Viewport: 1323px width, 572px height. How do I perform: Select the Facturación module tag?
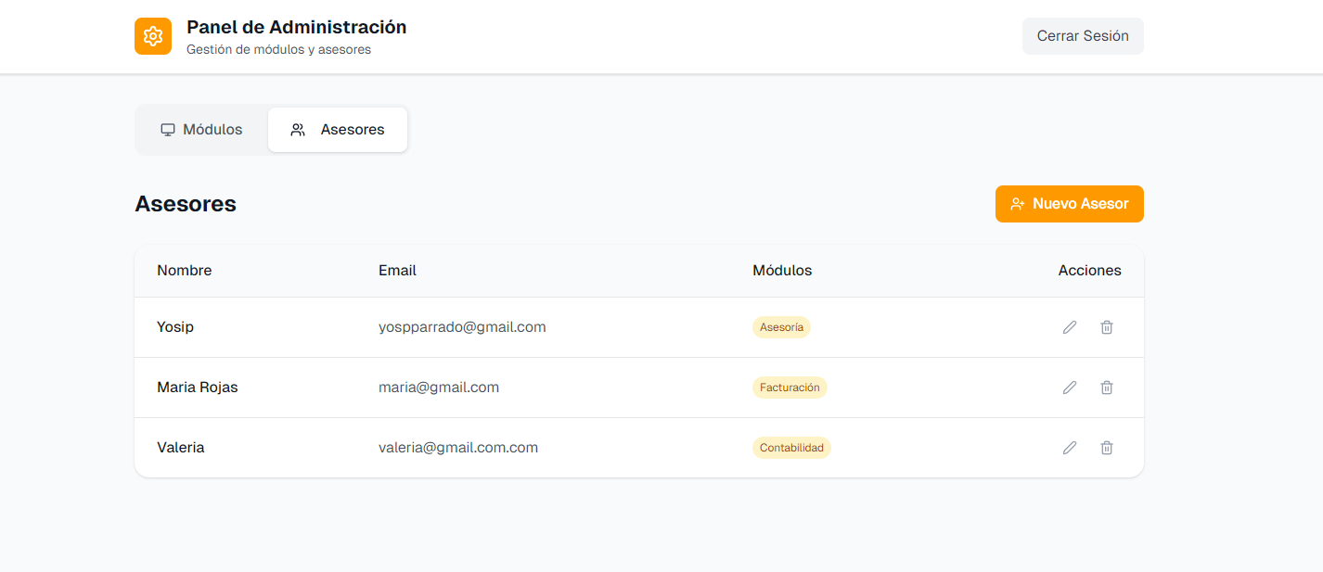(x=790, y=388)
